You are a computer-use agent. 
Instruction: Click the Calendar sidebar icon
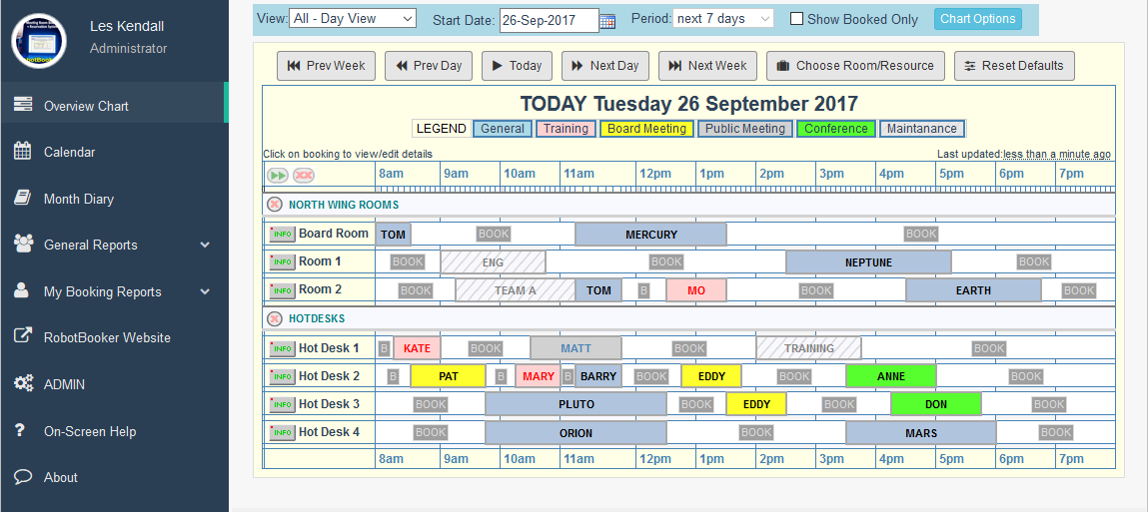[x=23, y=152]
